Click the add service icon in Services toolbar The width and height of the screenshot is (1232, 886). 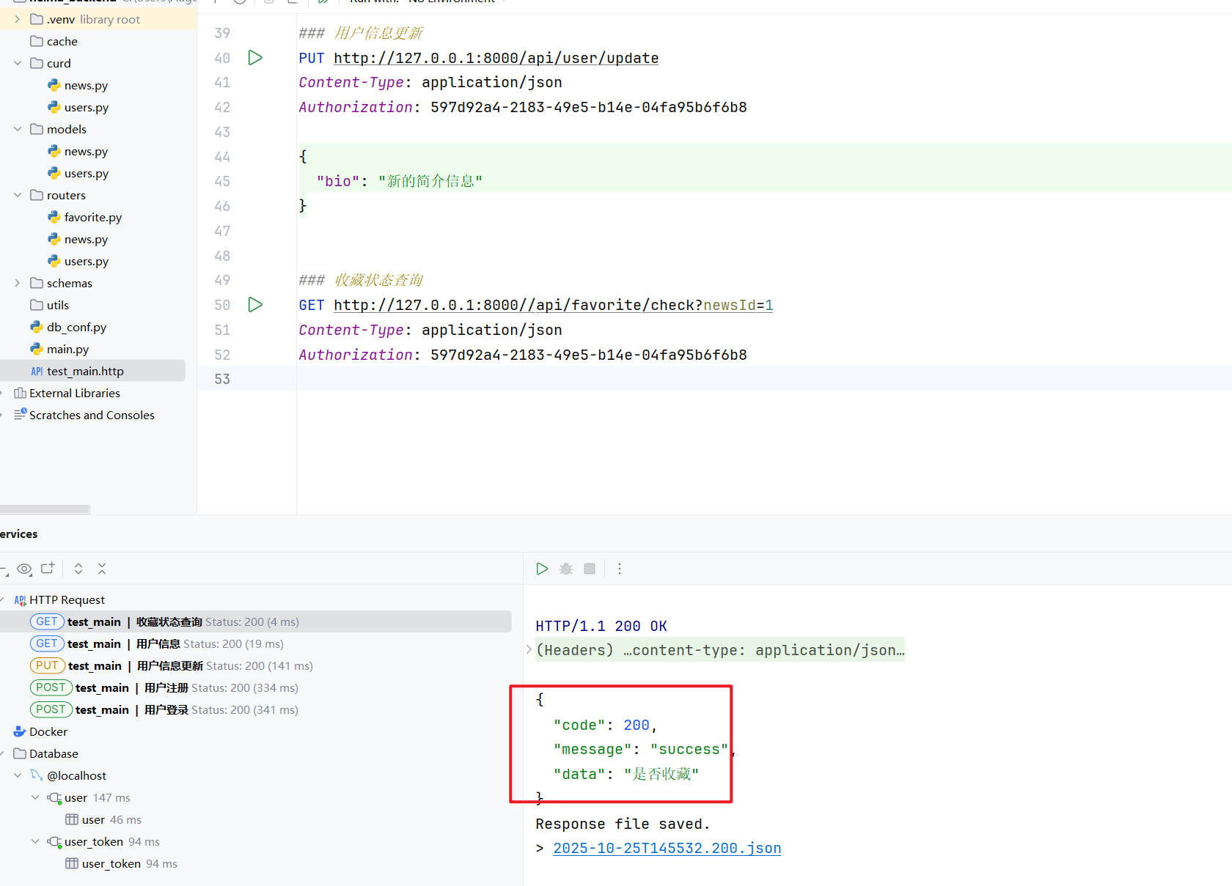(48, 569)
